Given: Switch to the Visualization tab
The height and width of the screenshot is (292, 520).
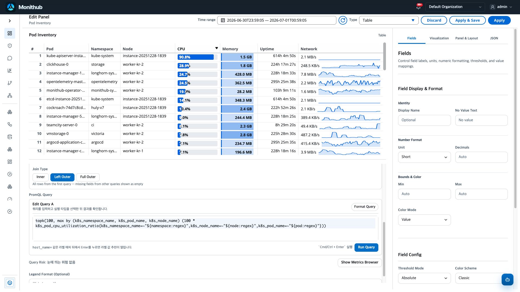Looking at the screenshot, I should (439, 38).
